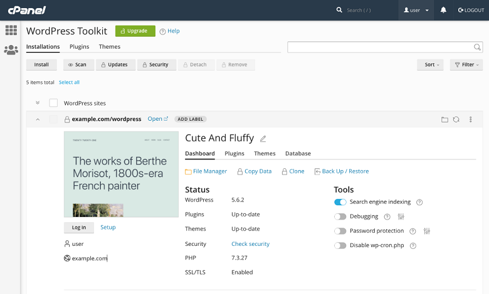Click the ADD LABEL tag
489x294 pixels.
(x=190, y=119)
